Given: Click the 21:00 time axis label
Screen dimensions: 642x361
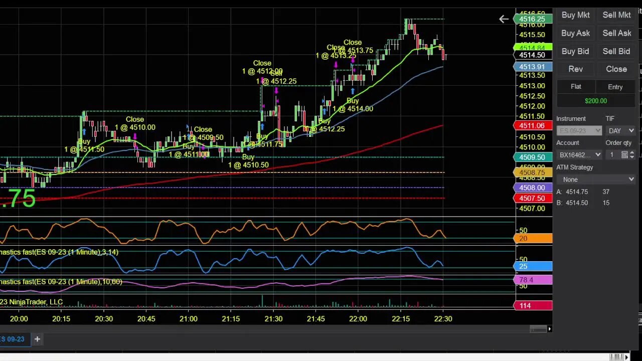Looking at the screenshot, I should tap(189, 319).
